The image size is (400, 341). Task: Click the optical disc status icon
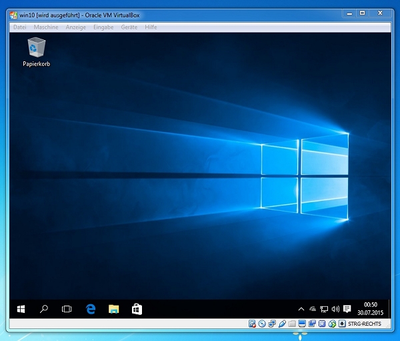262,324
